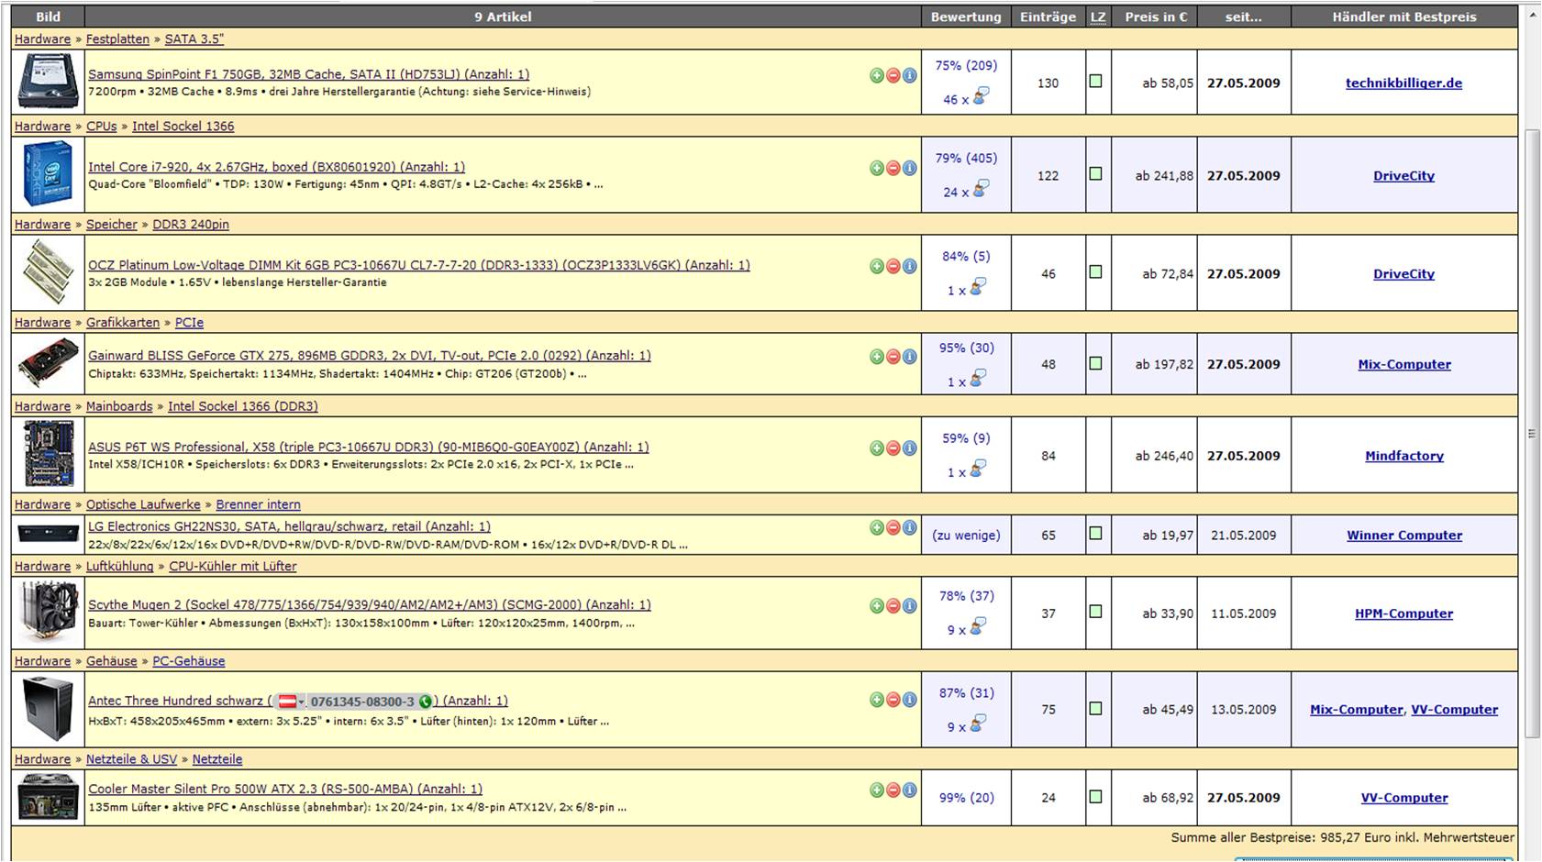Remove OCZ Platinum DIMM Kit via red minus
The image size is (1542, 862).
pyautogui.click(x=893, y=266)
